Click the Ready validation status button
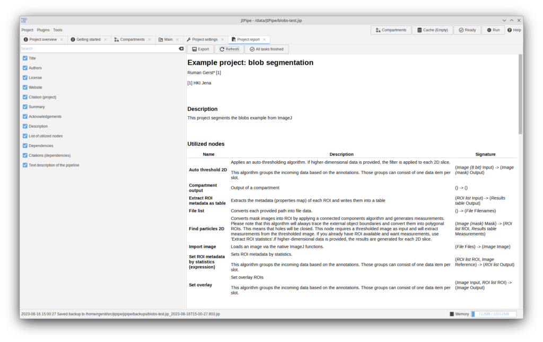Viewport: 543px width, 342px height. point(467,30)
